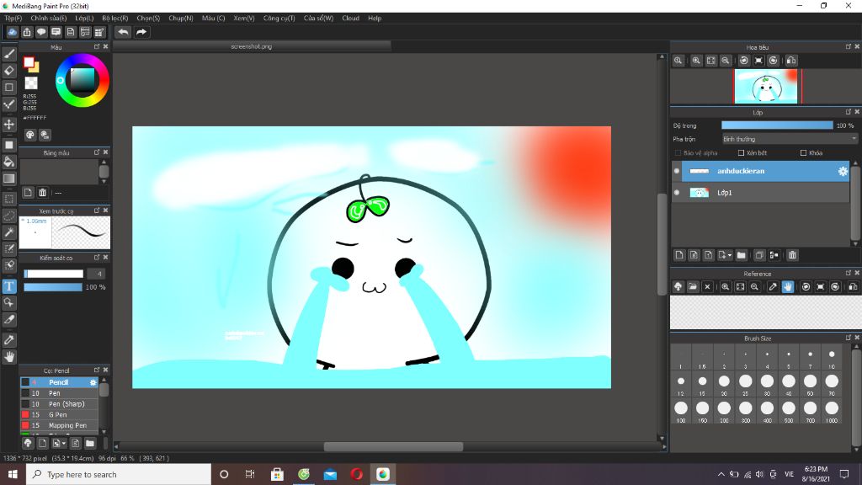Expand add-layer type dropdown arrow
862x485 pixels.
[x=730, y=255]
